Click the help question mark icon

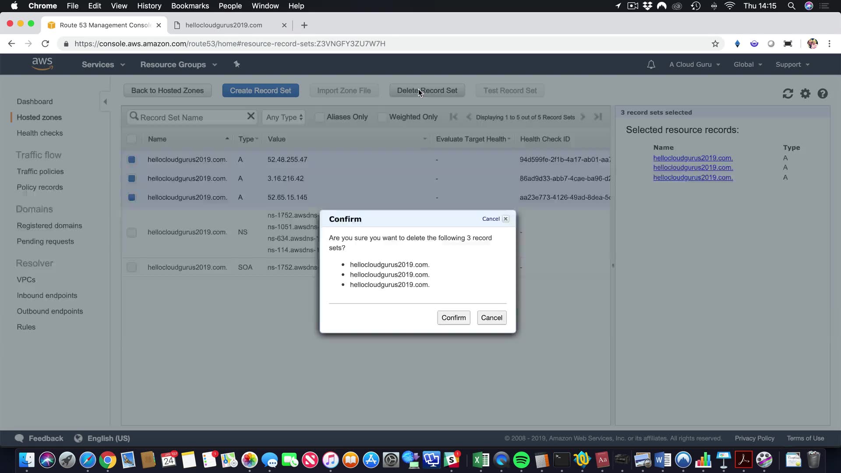822,94
